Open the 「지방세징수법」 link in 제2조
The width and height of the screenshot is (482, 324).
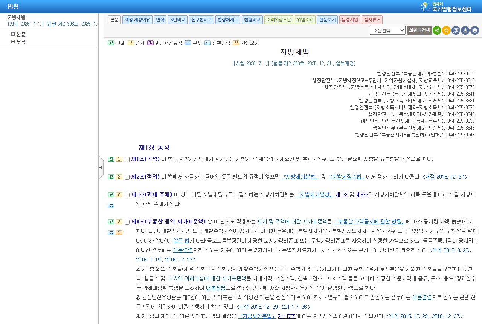[x=346, y=177]
